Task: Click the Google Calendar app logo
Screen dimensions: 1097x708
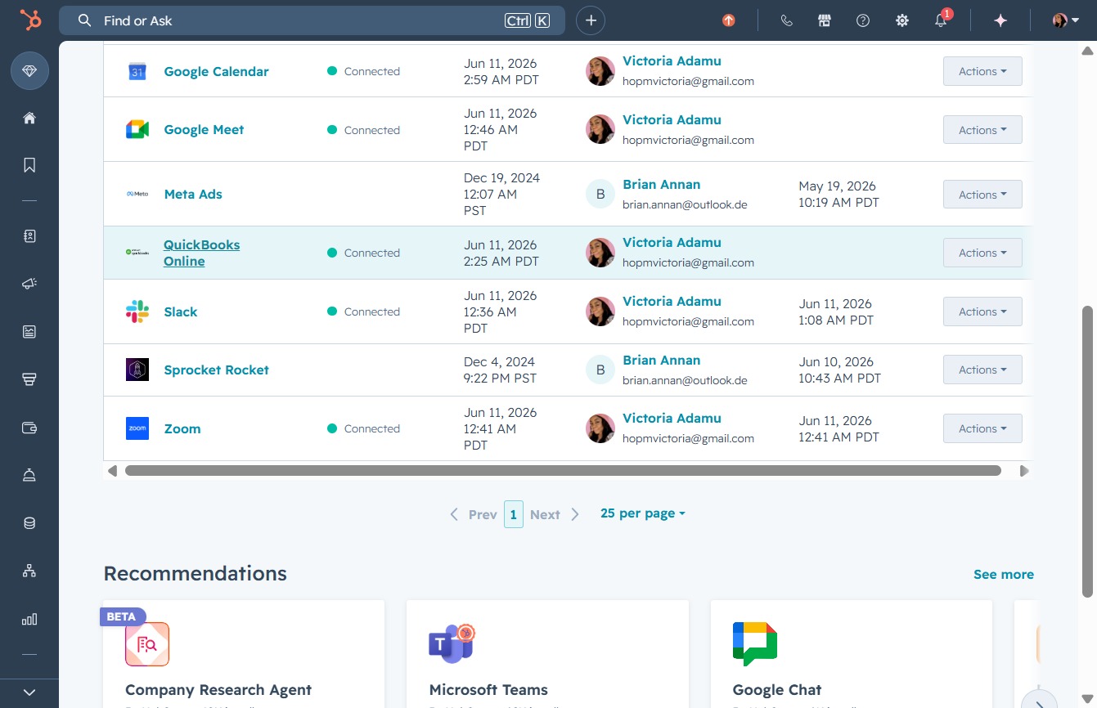Action: point(137,71)
